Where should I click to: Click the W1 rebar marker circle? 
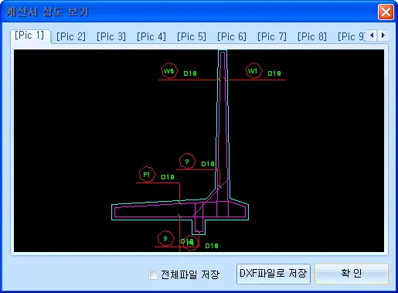tap(253, 70)
